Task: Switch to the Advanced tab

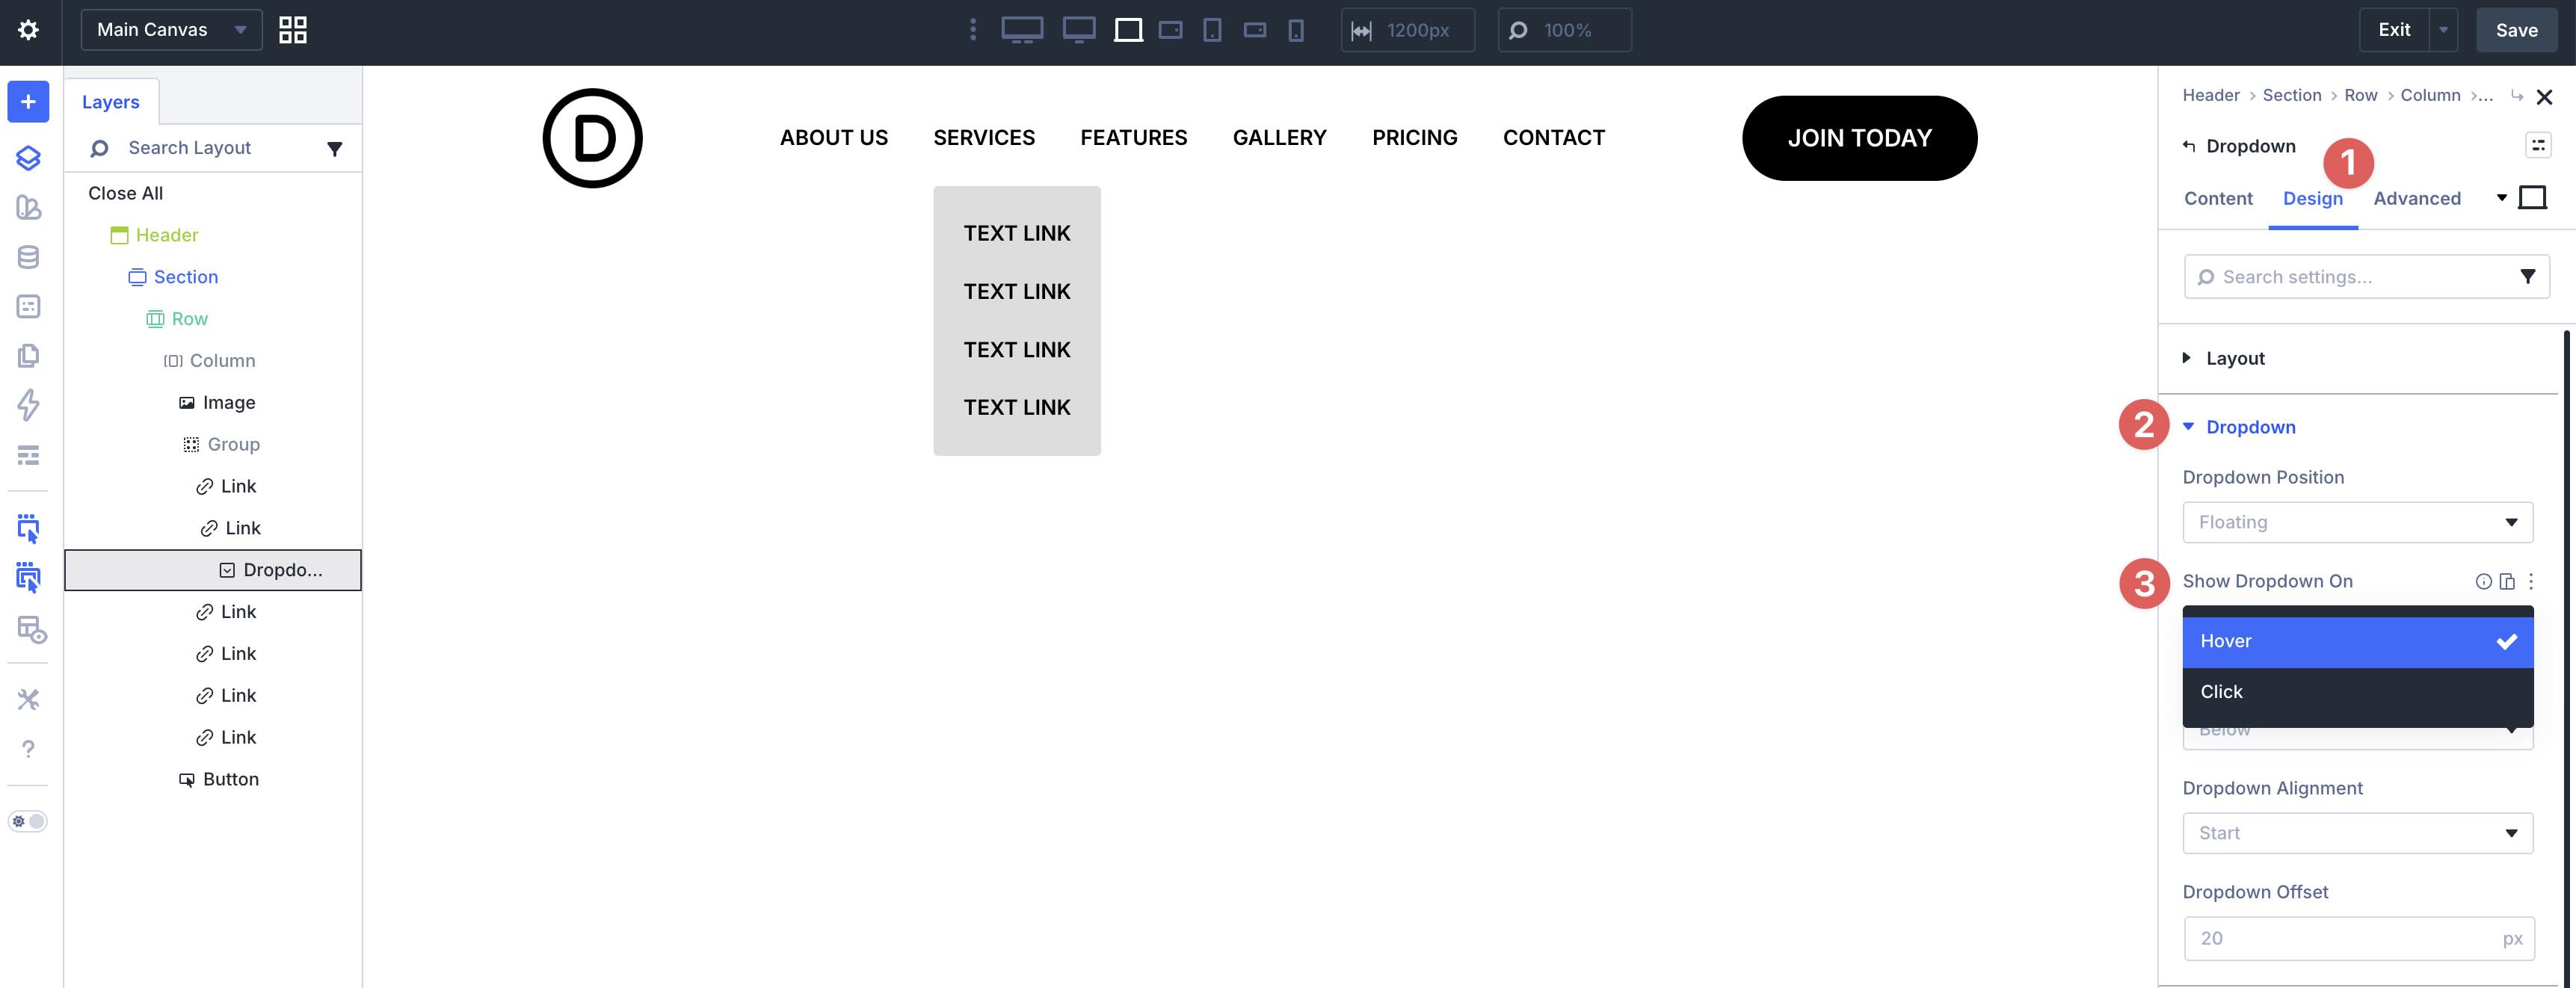Action: tap(2417, 198)
